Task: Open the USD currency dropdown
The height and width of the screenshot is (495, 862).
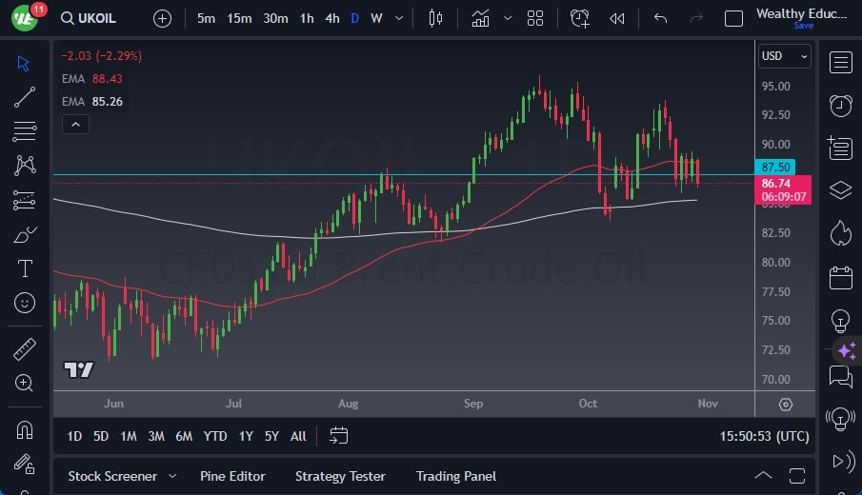Action: pyautogui.click(x=784, y=56)
